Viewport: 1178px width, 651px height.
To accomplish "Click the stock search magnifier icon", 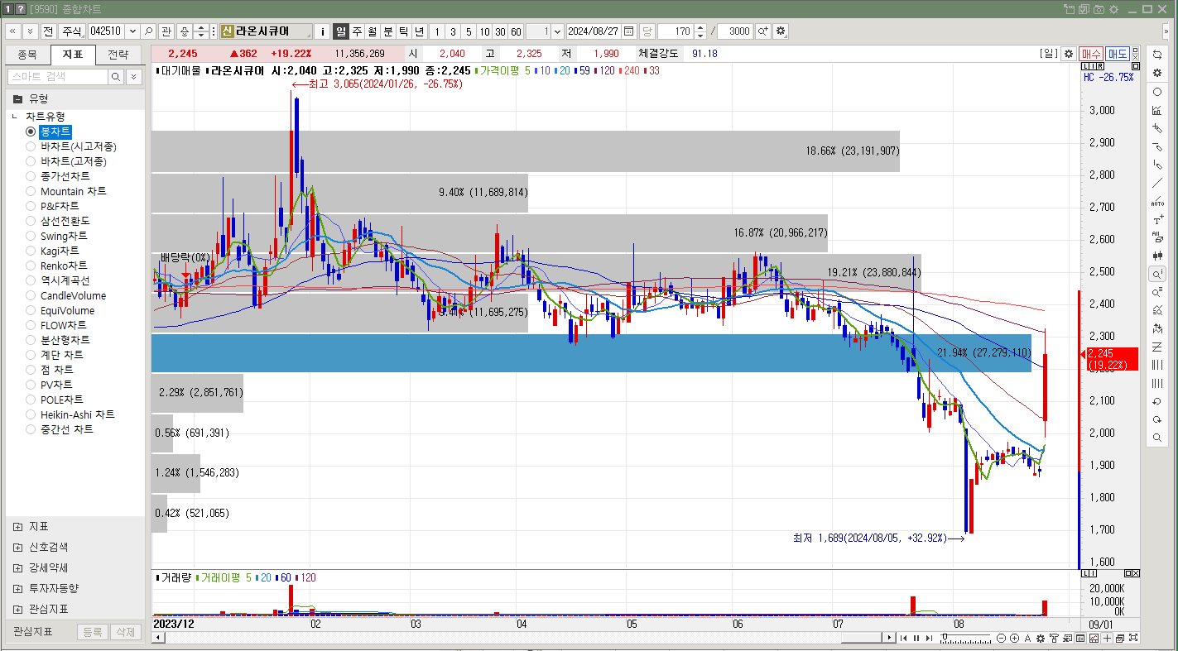I will coord(148,31).
